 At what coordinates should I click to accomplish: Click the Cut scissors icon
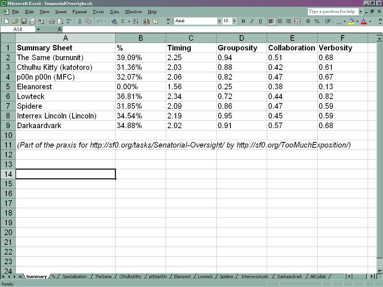click(x=80, y=21)
